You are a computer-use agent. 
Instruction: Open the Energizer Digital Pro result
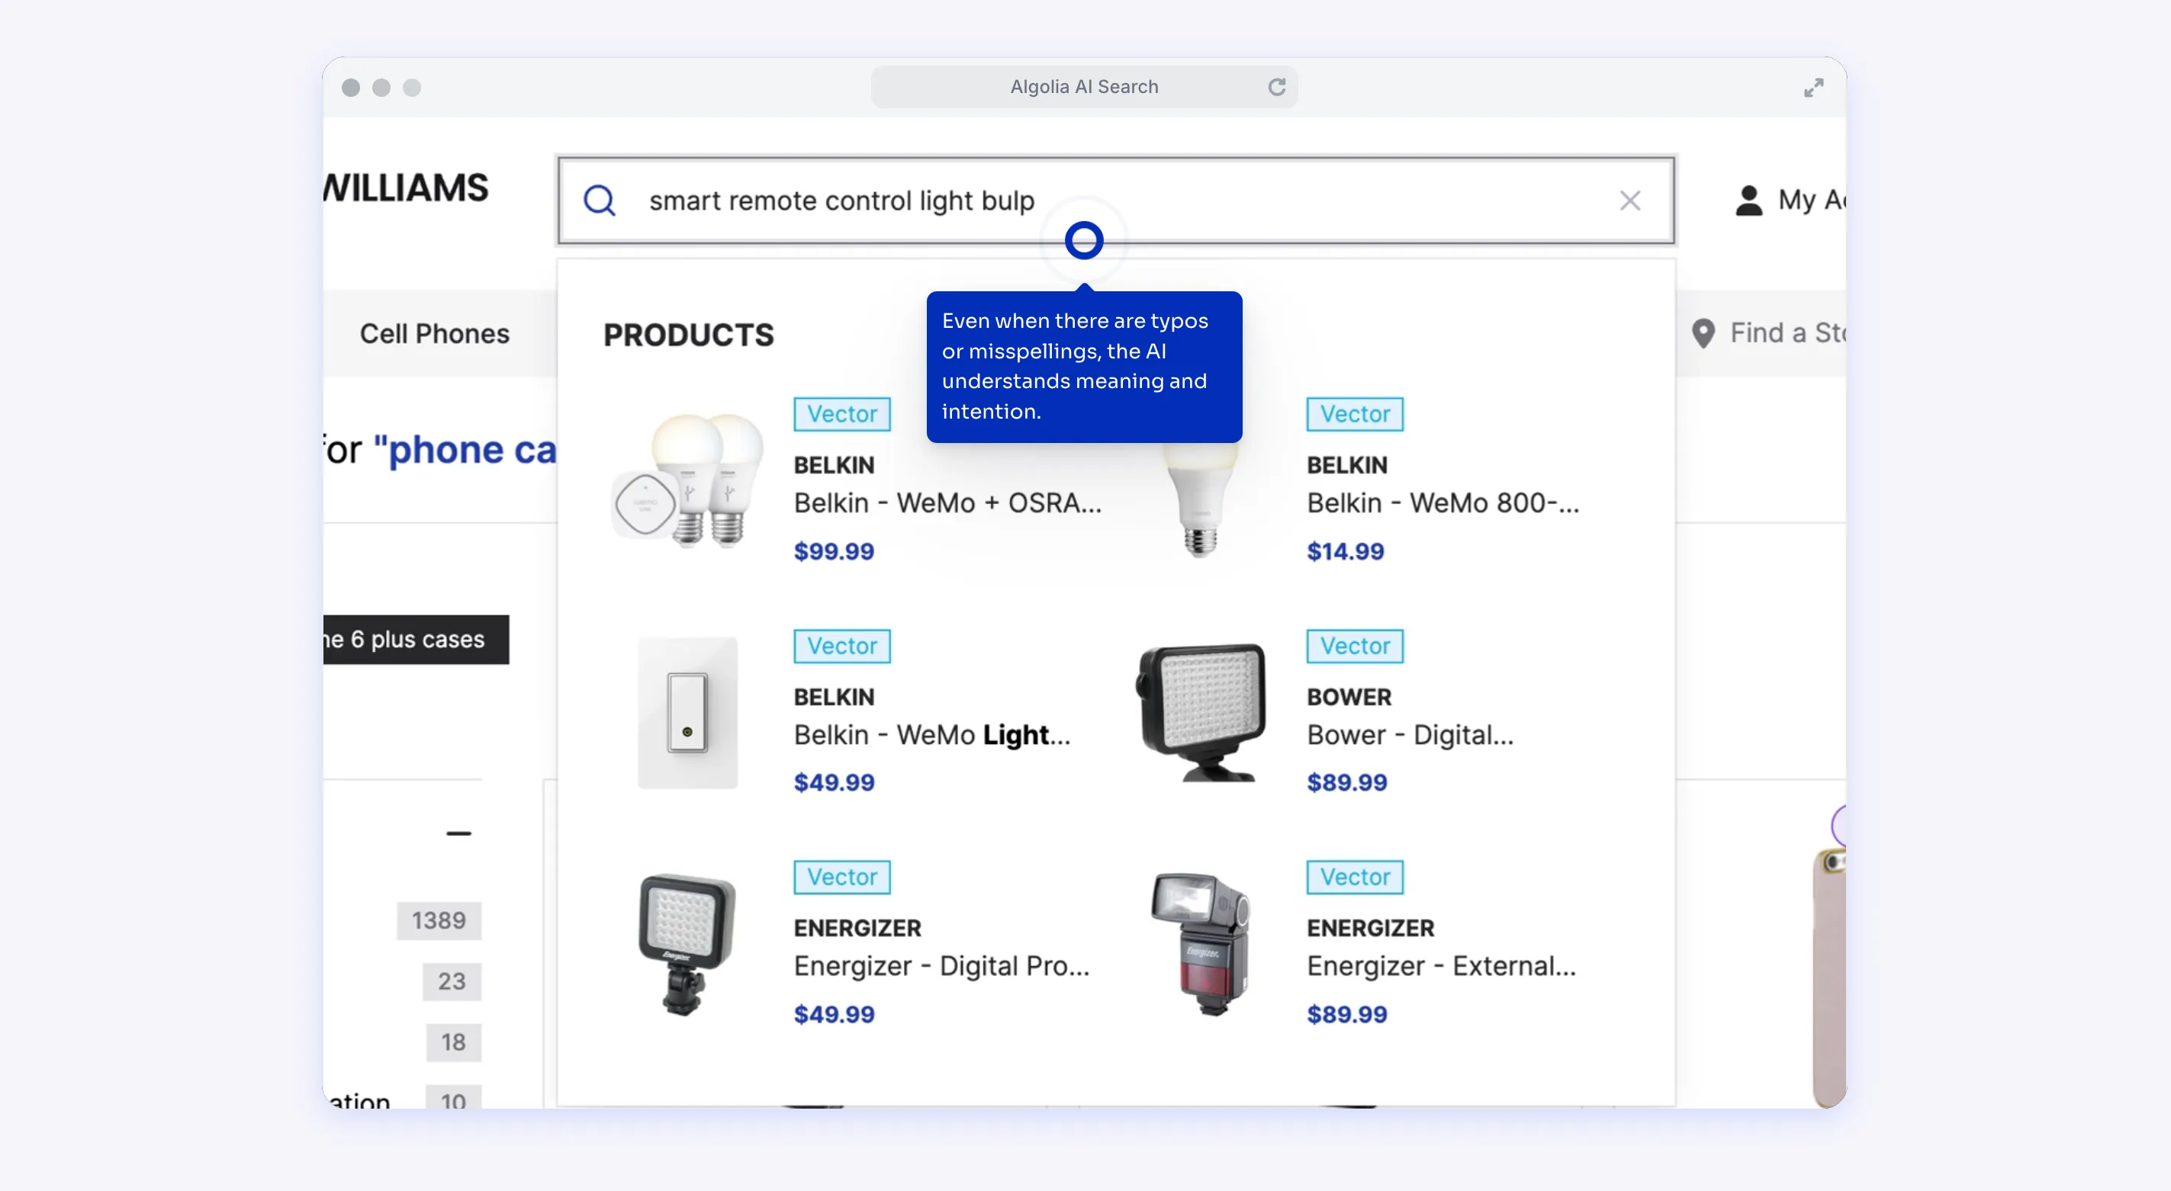pos(941,966)
